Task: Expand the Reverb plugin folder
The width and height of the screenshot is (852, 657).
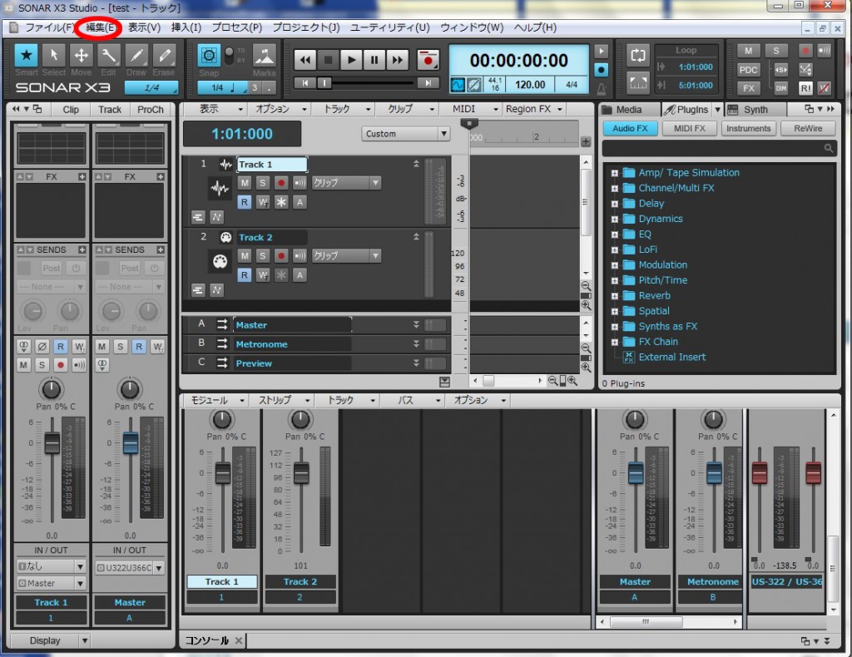Action: [615, 296]
